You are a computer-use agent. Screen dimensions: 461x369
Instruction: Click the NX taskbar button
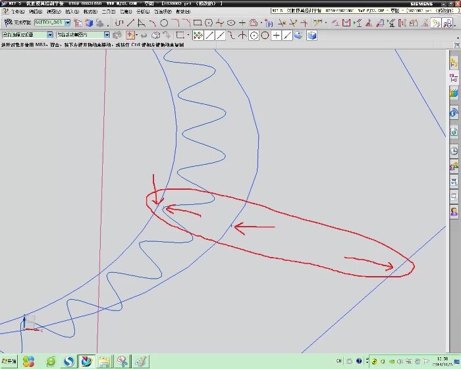pos(87,360)
